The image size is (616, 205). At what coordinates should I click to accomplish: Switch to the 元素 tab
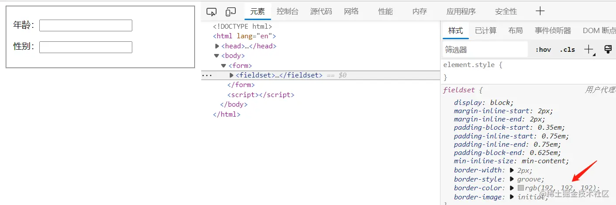(258, 12)
